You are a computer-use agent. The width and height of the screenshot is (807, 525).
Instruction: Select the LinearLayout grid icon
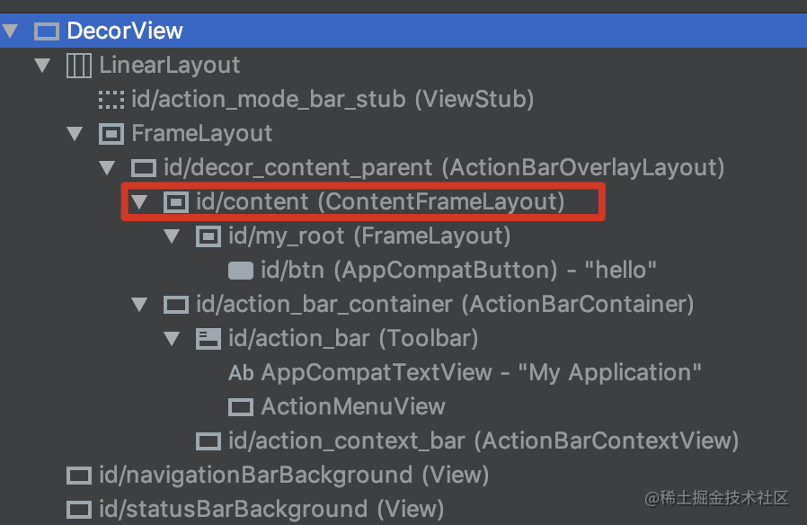click(78, 65)
